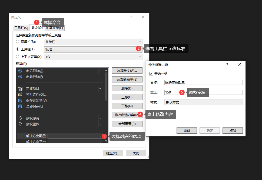Click the help question mark in 自定义 dialog
Screen dimensions: 262x180
tap(131, 17)
